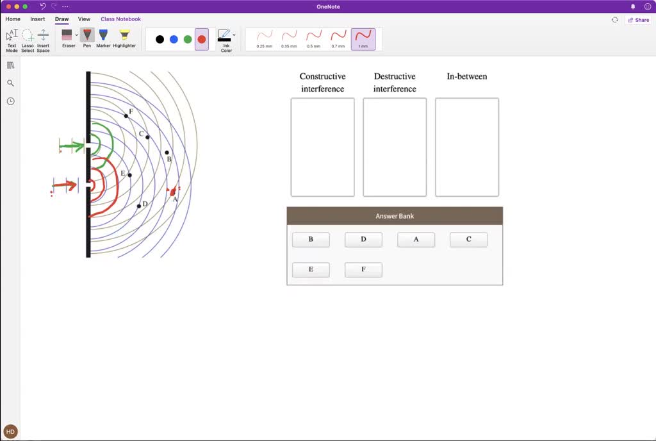
Task: Choose the blue ink color swatch
Action: 174,39
